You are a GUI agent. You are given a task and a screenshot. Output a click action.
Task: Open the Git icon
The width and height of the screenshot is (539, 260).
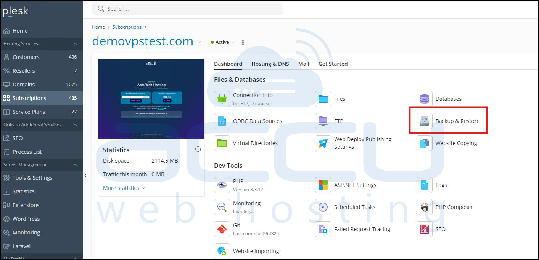click(x=222, y=229)
